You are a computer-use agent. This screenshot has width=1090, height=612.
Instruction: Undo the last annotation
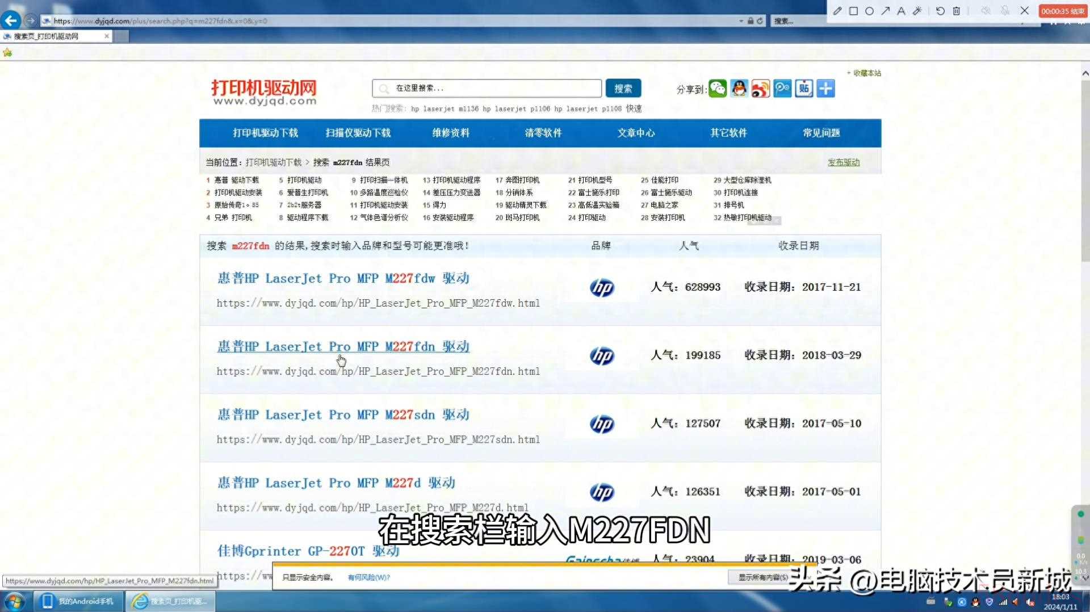940,11
